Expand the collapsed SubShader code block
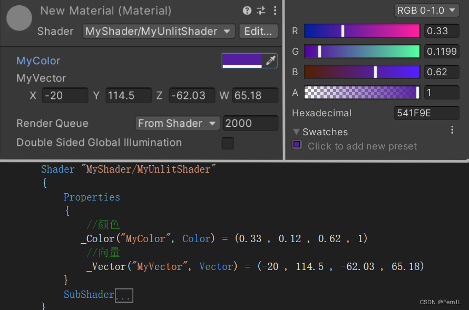Image resolution: width=469 pixels, height=310 pixels. tap(124, 295)
